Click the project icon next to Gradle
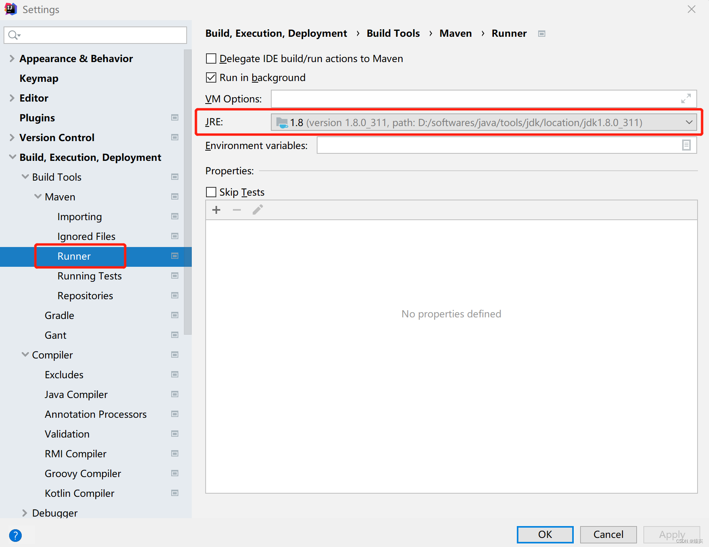This screenshot has height=547, width=709. (x=175, y=315)
